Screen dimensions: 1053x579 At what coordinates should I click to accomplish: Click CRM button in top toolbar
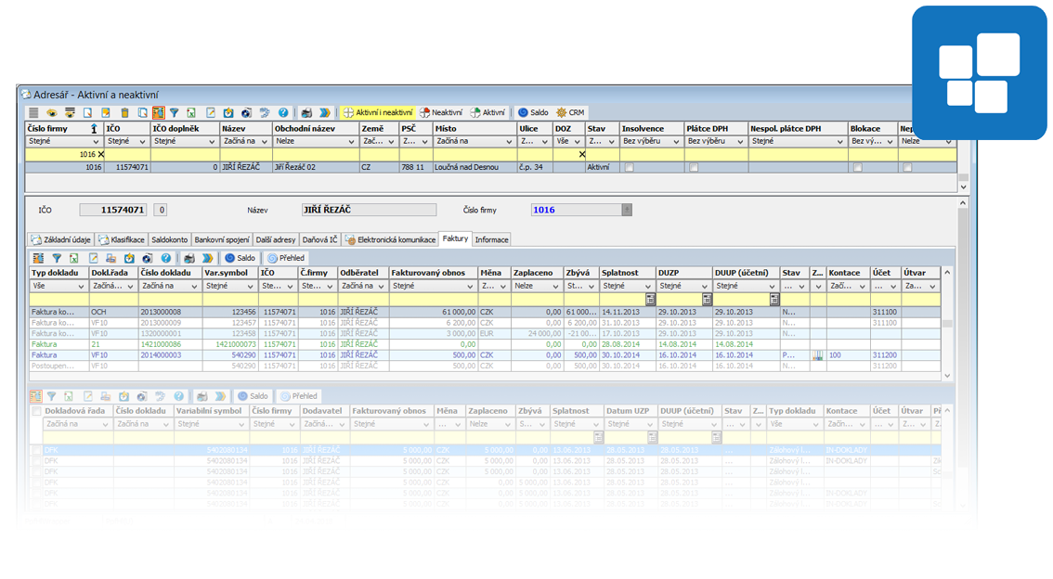point(570,112)
